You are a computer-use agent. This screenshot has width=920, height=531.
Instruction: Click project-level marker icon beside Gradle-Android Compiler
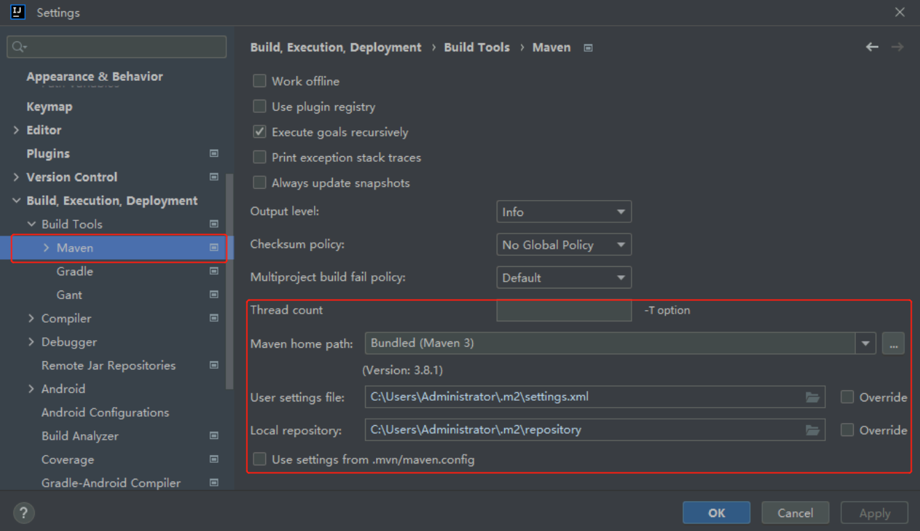click(214, 482)
